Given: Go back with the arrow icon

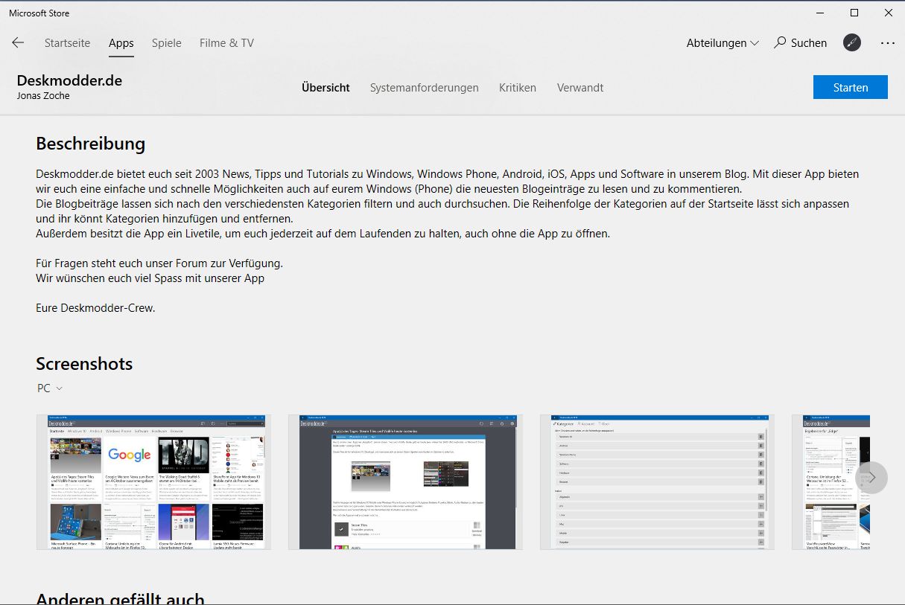Looking at the screenshot, I should [x=18, y=43].
